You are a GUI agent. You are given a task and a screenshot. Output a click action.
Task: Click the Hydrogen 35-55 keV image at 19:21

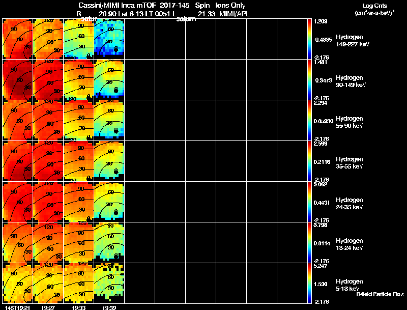17,161
